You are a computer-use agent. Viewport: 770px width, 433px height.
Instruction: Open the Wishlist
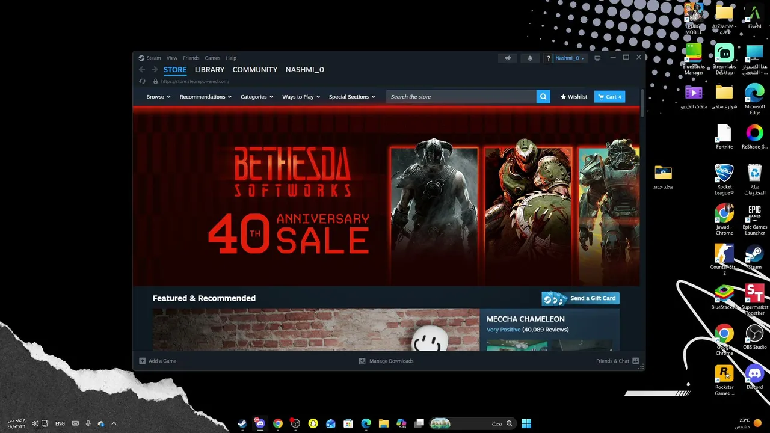[x=574, y=97]
